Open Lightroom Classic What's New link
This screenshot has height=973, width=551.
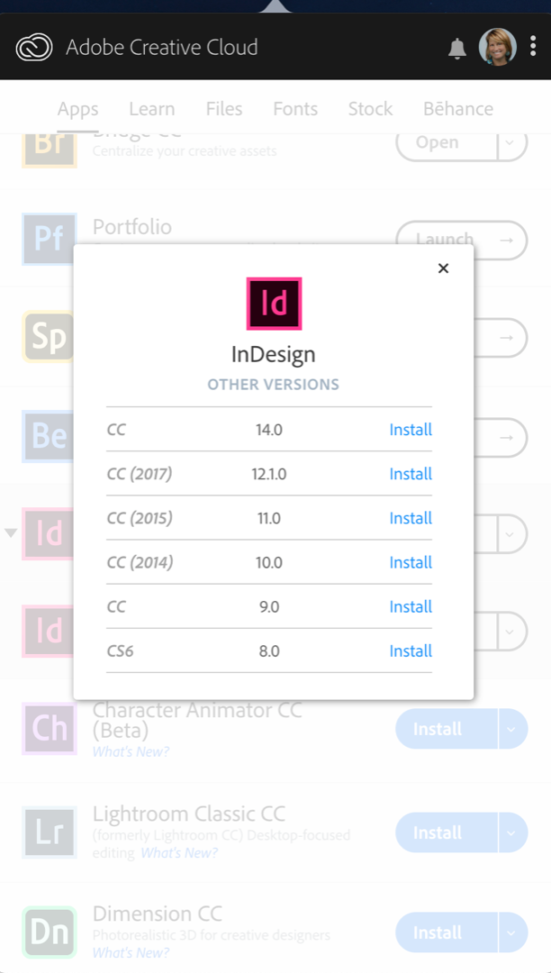pyautogui.click(x=179, y=852)
